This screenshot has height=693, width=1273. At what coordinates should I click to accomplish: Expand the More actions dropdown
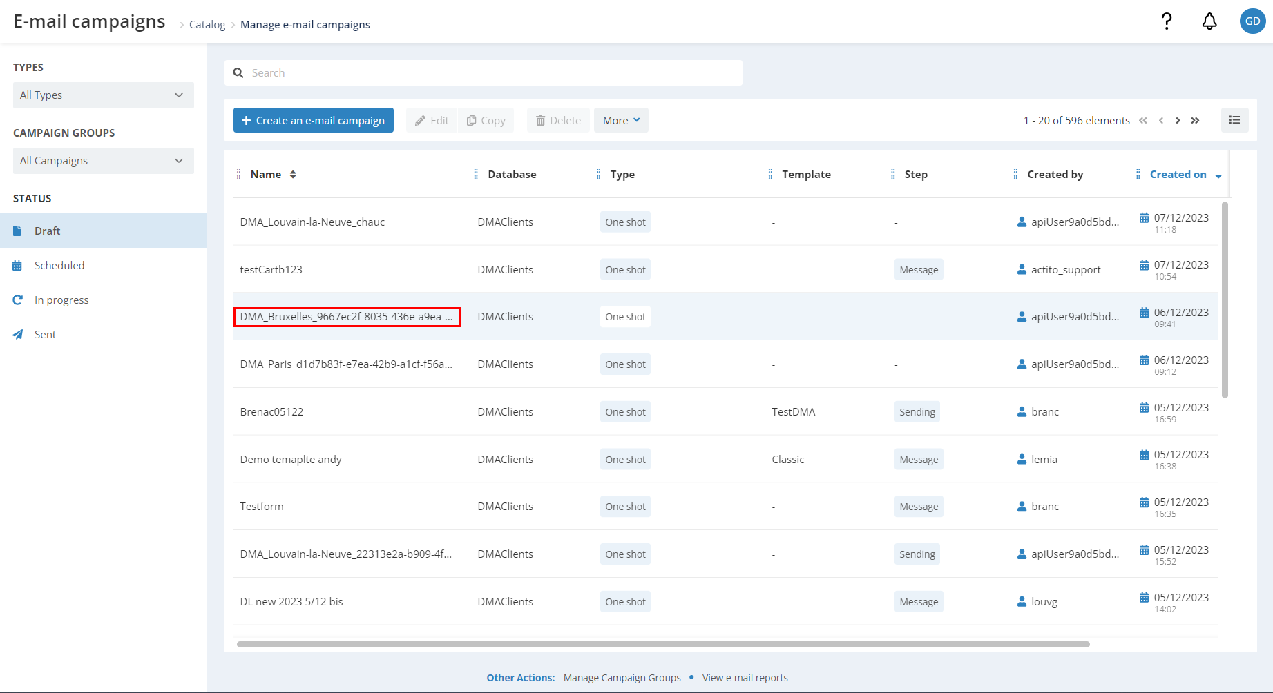point(621,120)
